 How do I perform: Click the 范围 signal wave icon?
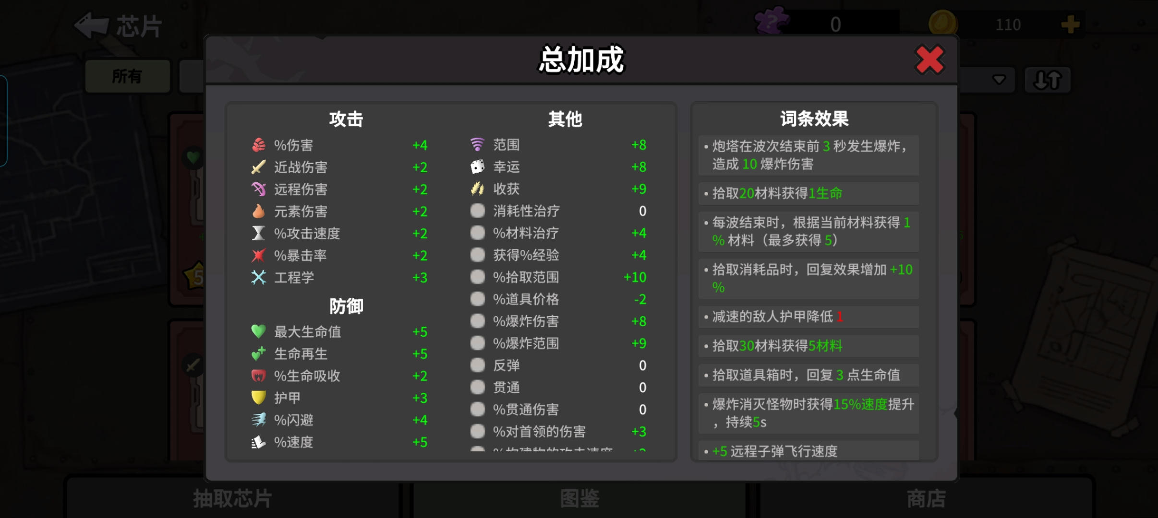click(x=477, y=144)
